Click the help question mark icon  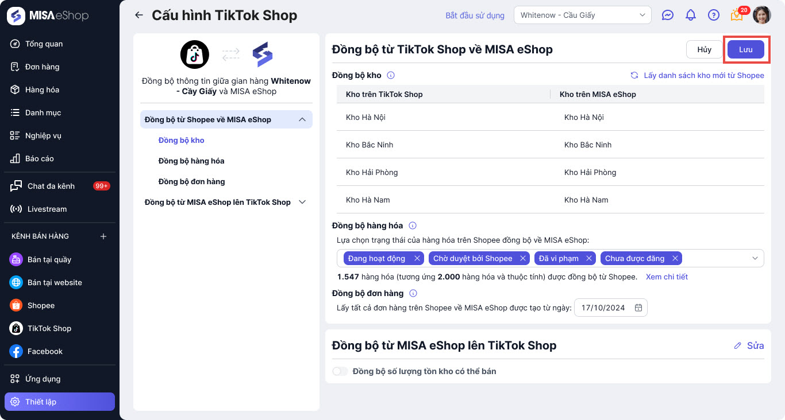pyautogui.click(x=714, y=15)
